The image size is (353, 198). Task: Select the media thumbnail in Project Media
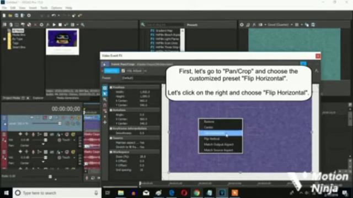(x=62, y=42)
